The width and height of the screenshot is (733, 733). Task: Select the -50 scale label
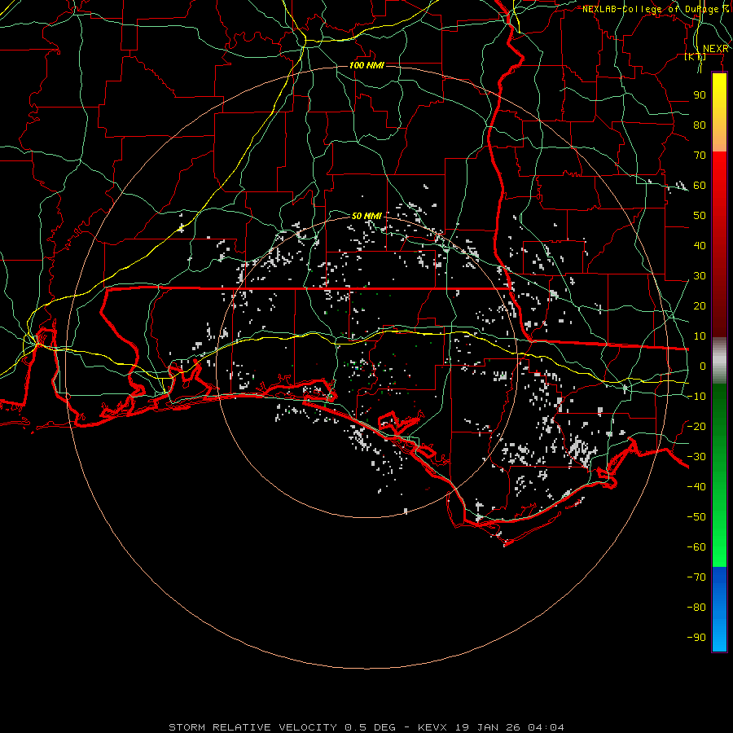pyautogui.click(x=696, y=517)
